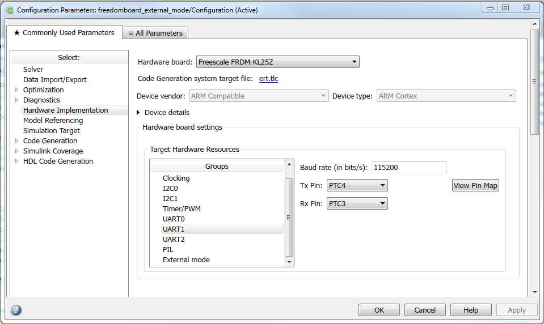Click the Help button

click(471, 310)
